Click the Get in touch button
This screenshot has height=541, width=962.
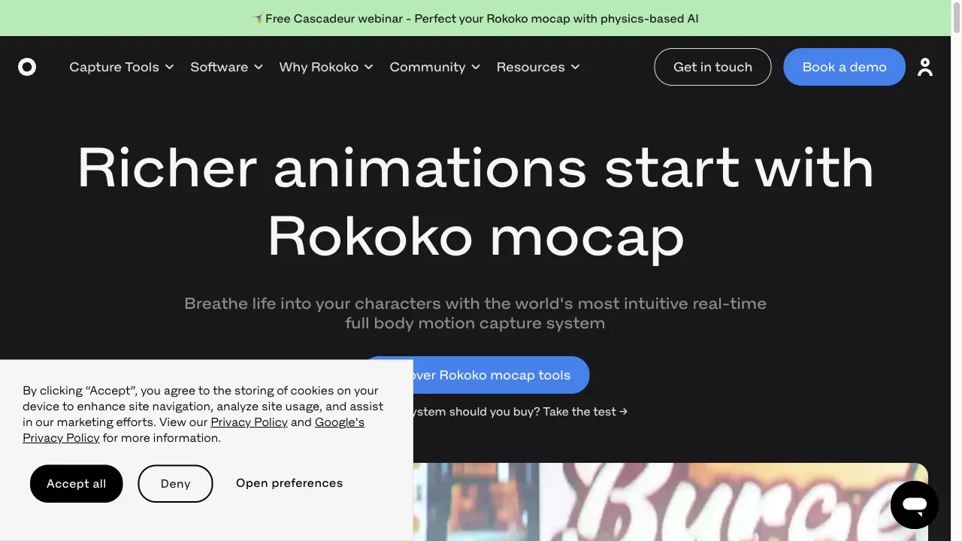point(712,67)
